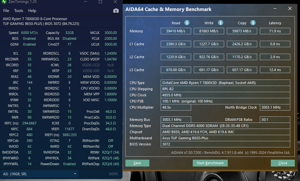The image size is (300, 181).
Task: Click the MEM VPP value 1.8000V
Action: [x=110, y=94]
